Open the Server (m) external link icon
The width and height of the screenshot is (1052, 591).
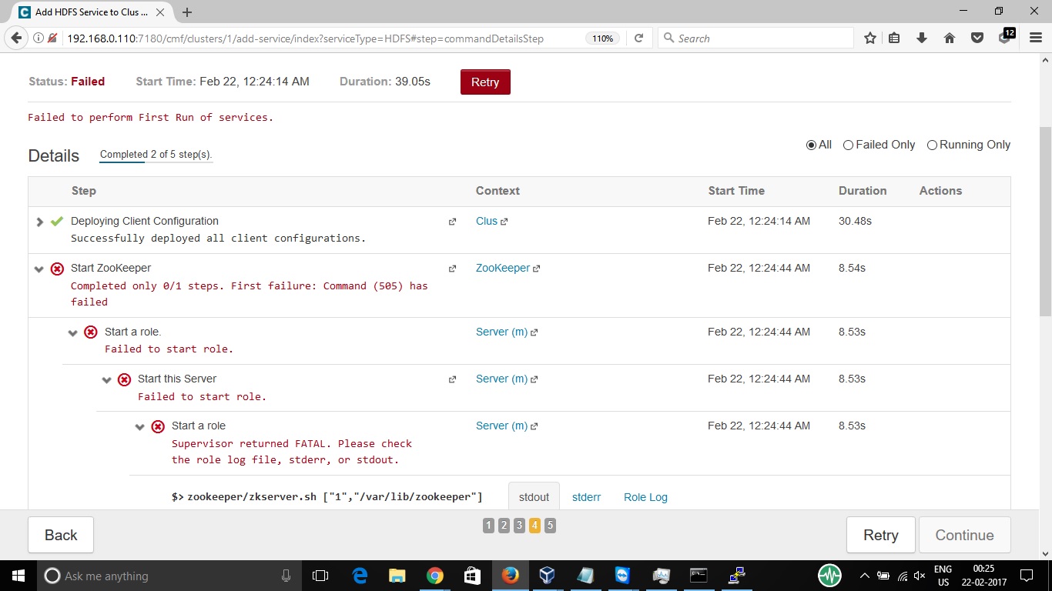[534, 332]
